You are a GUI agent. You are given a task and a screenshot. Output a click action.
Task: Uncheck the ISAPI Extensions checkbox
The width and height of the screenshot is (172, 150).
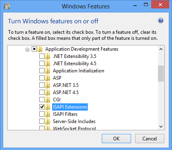[42, 107]
